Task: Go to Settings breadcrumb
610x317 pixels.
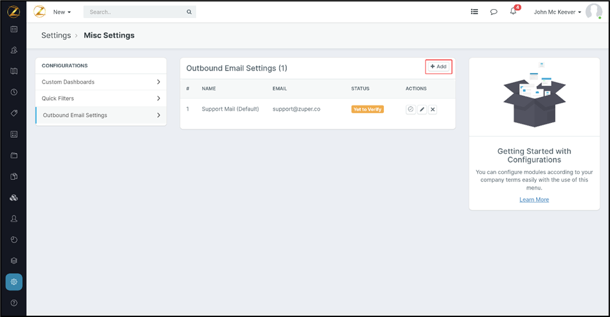Action: 56,36
